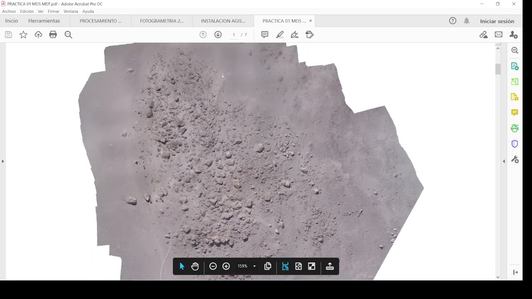Open the Organize Pages tool

click(x=515, y=82)
